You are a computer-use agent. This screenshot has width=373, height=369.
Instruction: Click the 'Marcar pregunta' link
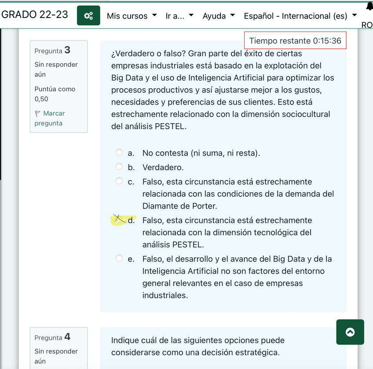[x=49, y=118]
